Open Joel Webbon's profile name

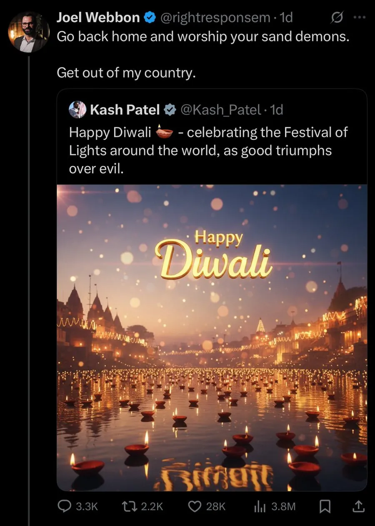click(x=98, y=17)
